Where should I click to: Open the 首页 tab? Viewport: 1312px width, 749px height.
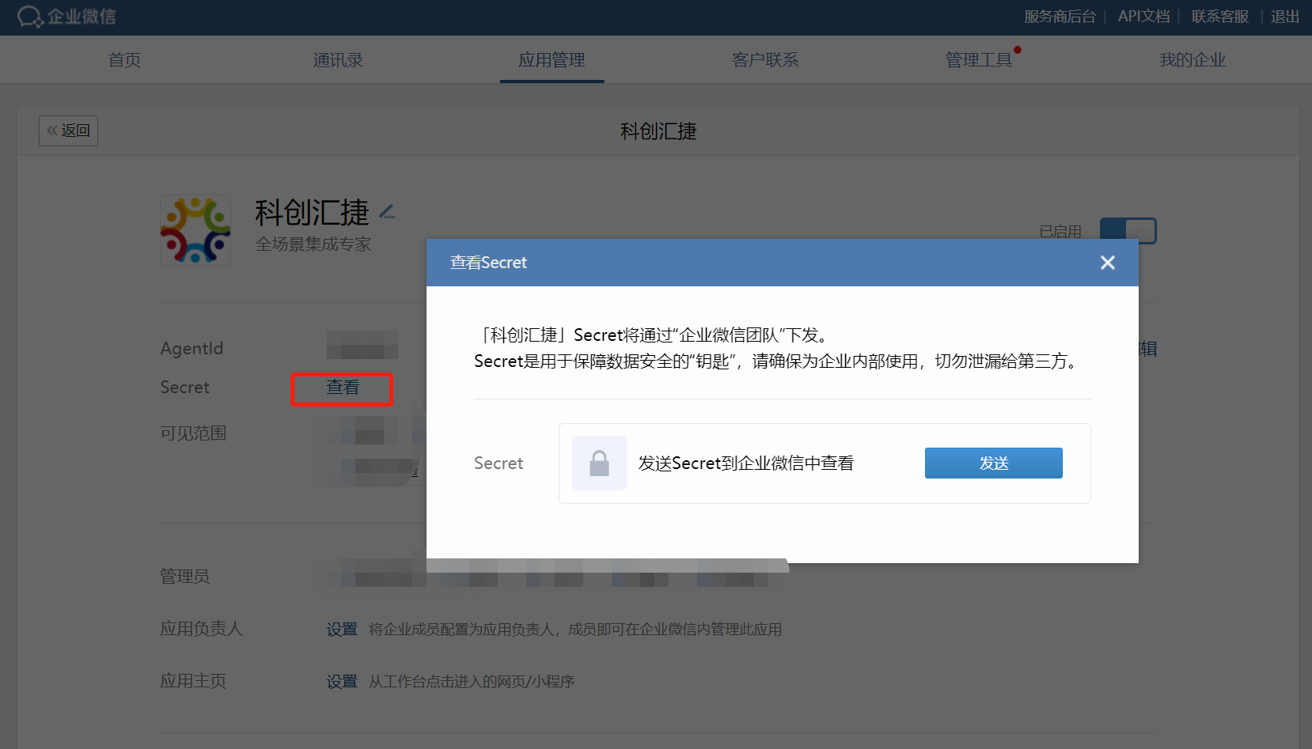[x=124, y=60]
